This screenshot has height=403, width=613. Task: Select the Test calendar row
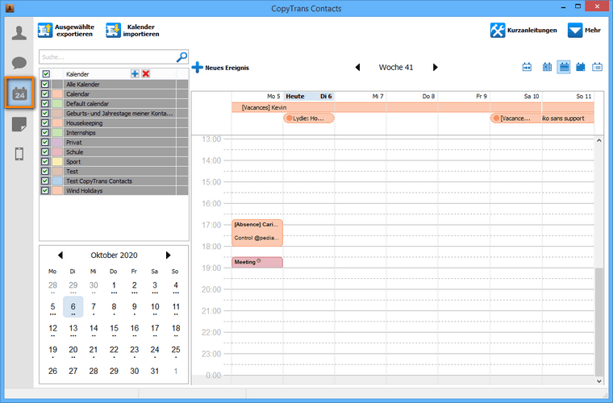(x=114, y=172)
